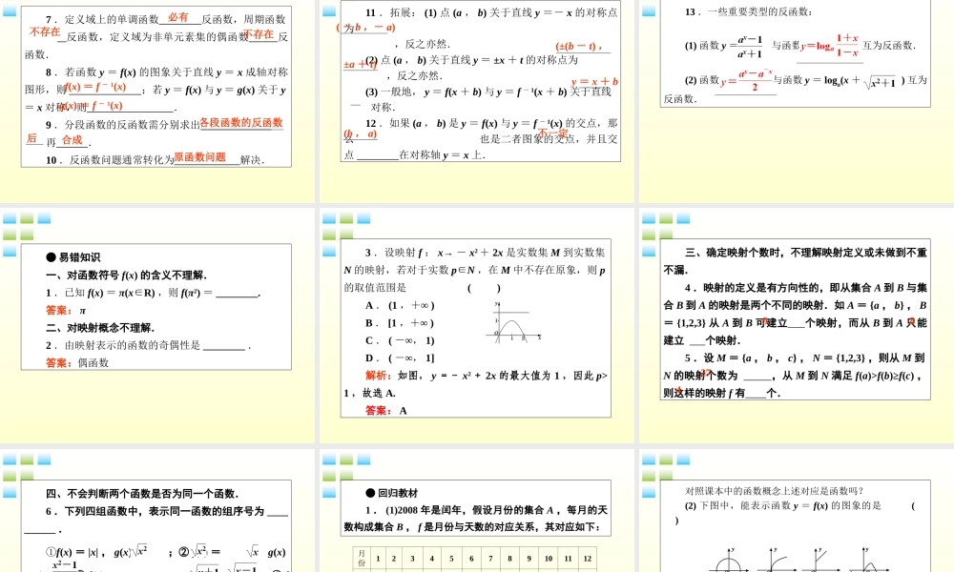Click the line '6．下列四组函数中'

pyautogui.click(x=167, y=511)
